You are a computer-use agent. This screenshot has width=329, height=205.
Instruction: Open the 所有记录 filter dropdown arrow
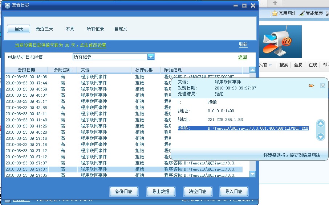point(151,57)
